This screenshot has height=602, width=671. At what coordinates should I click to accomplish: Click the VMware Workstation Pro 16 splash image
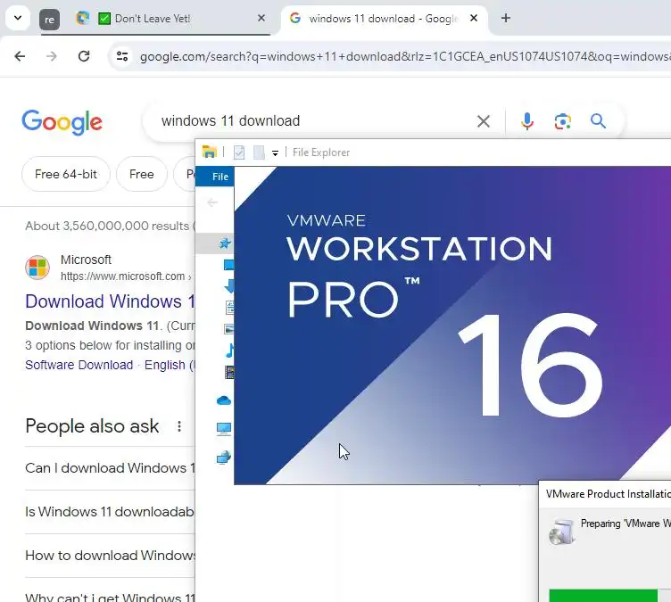pyautogui.click(x=452, y=326)
